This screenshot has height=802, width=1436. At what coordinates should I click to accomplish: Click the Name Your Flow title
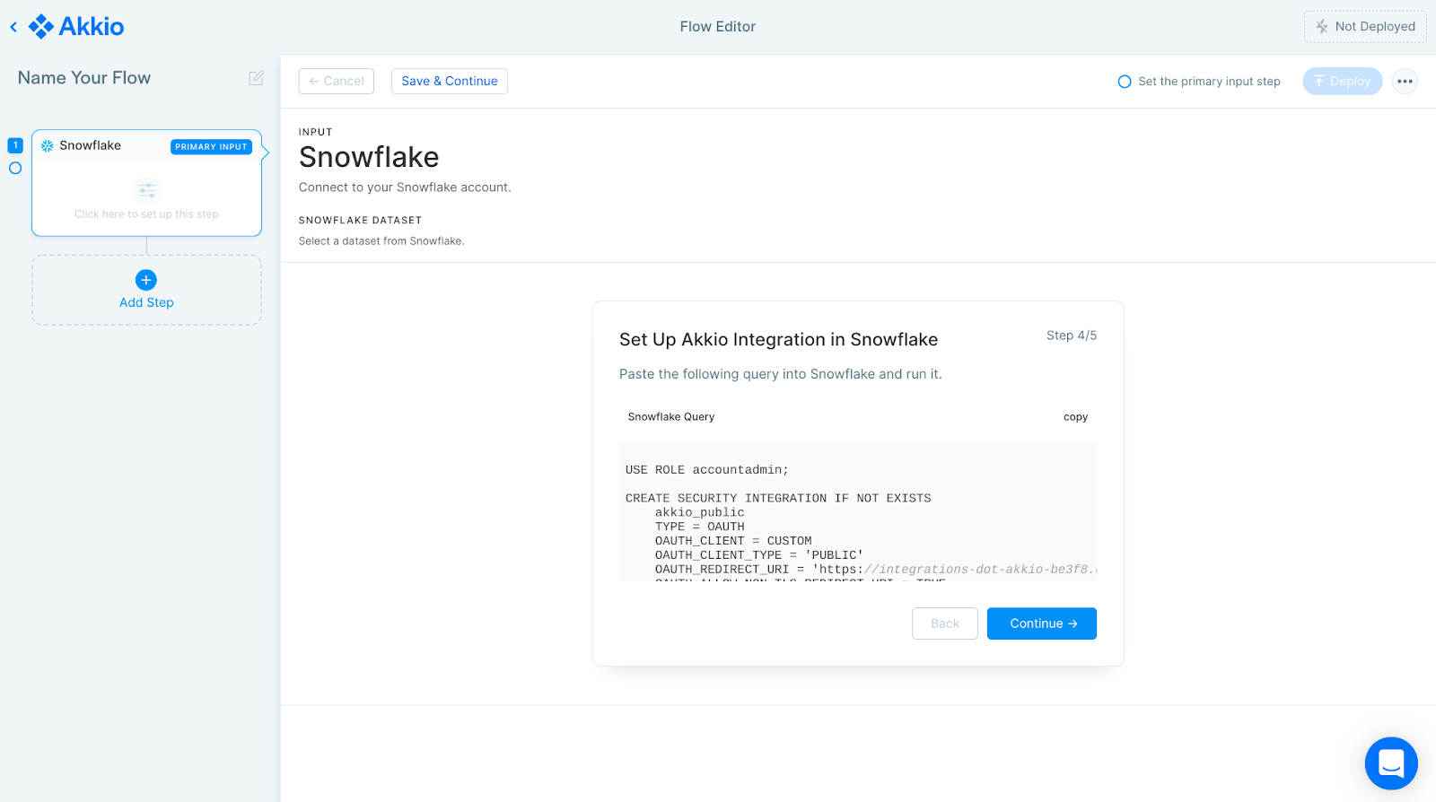click(84, 78)
